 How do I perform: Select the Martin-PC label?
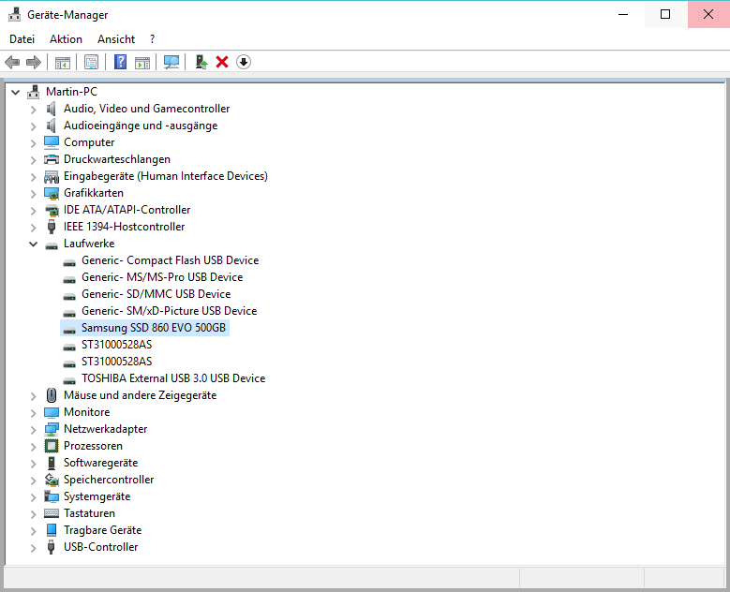(x=71, y=92)
